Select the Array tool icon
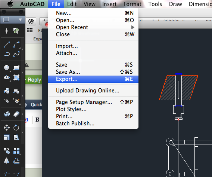Viewport: 212px width, 177px height. 16,151
